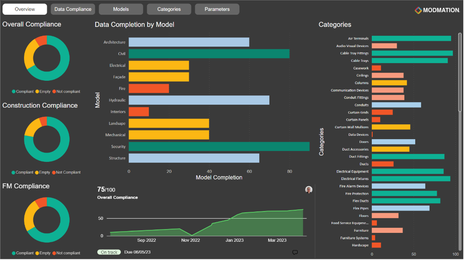
Task: Click the 'Electrical Equipment' category label
Action: tap(353, 172)
